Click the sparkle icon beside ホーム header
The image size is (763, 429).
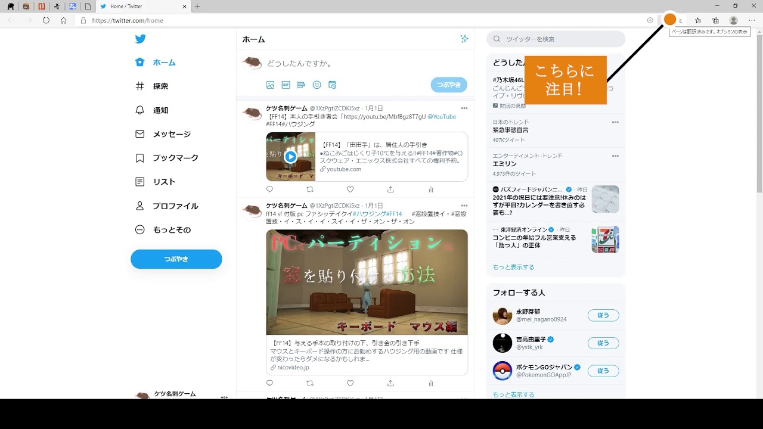point(464,39)
